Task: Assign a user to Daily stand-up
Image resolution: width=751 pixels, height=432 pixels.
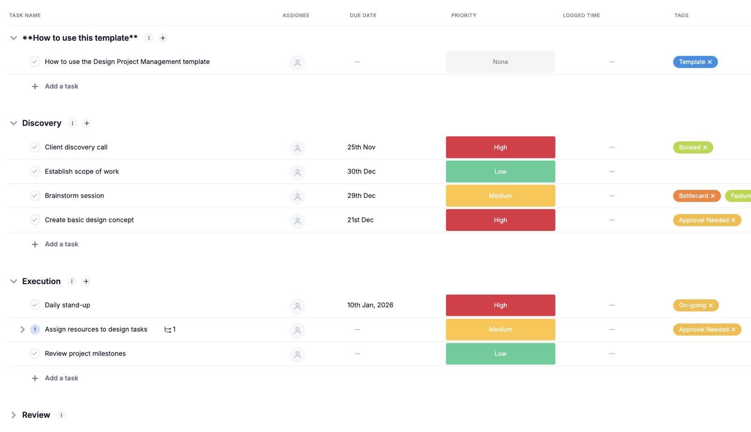Action: (x=297, y=306)
